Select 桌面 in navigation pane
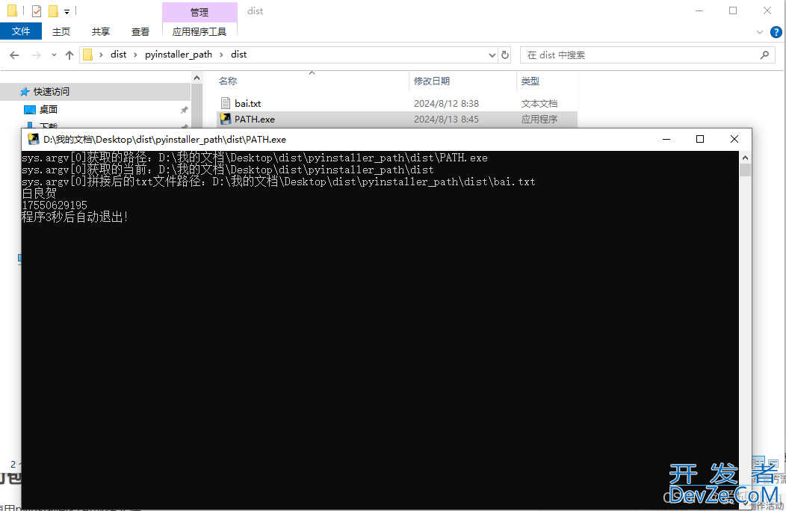The width and height of the screenshot is (786, 511). 49,109
